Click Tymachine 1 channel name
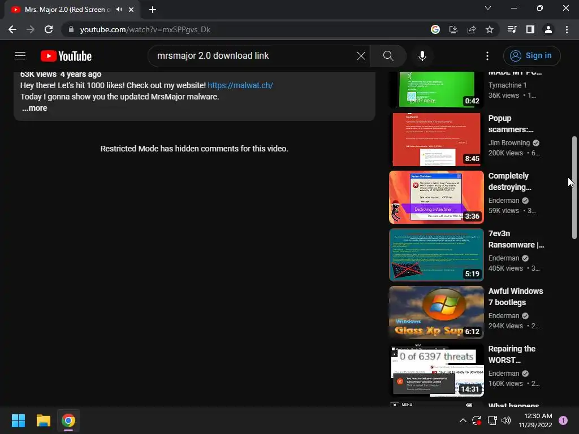 [507, 85]
